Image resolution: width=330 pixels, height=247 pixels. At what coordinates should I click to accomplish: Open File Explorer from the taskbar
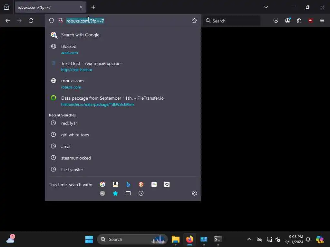point(175,239)
